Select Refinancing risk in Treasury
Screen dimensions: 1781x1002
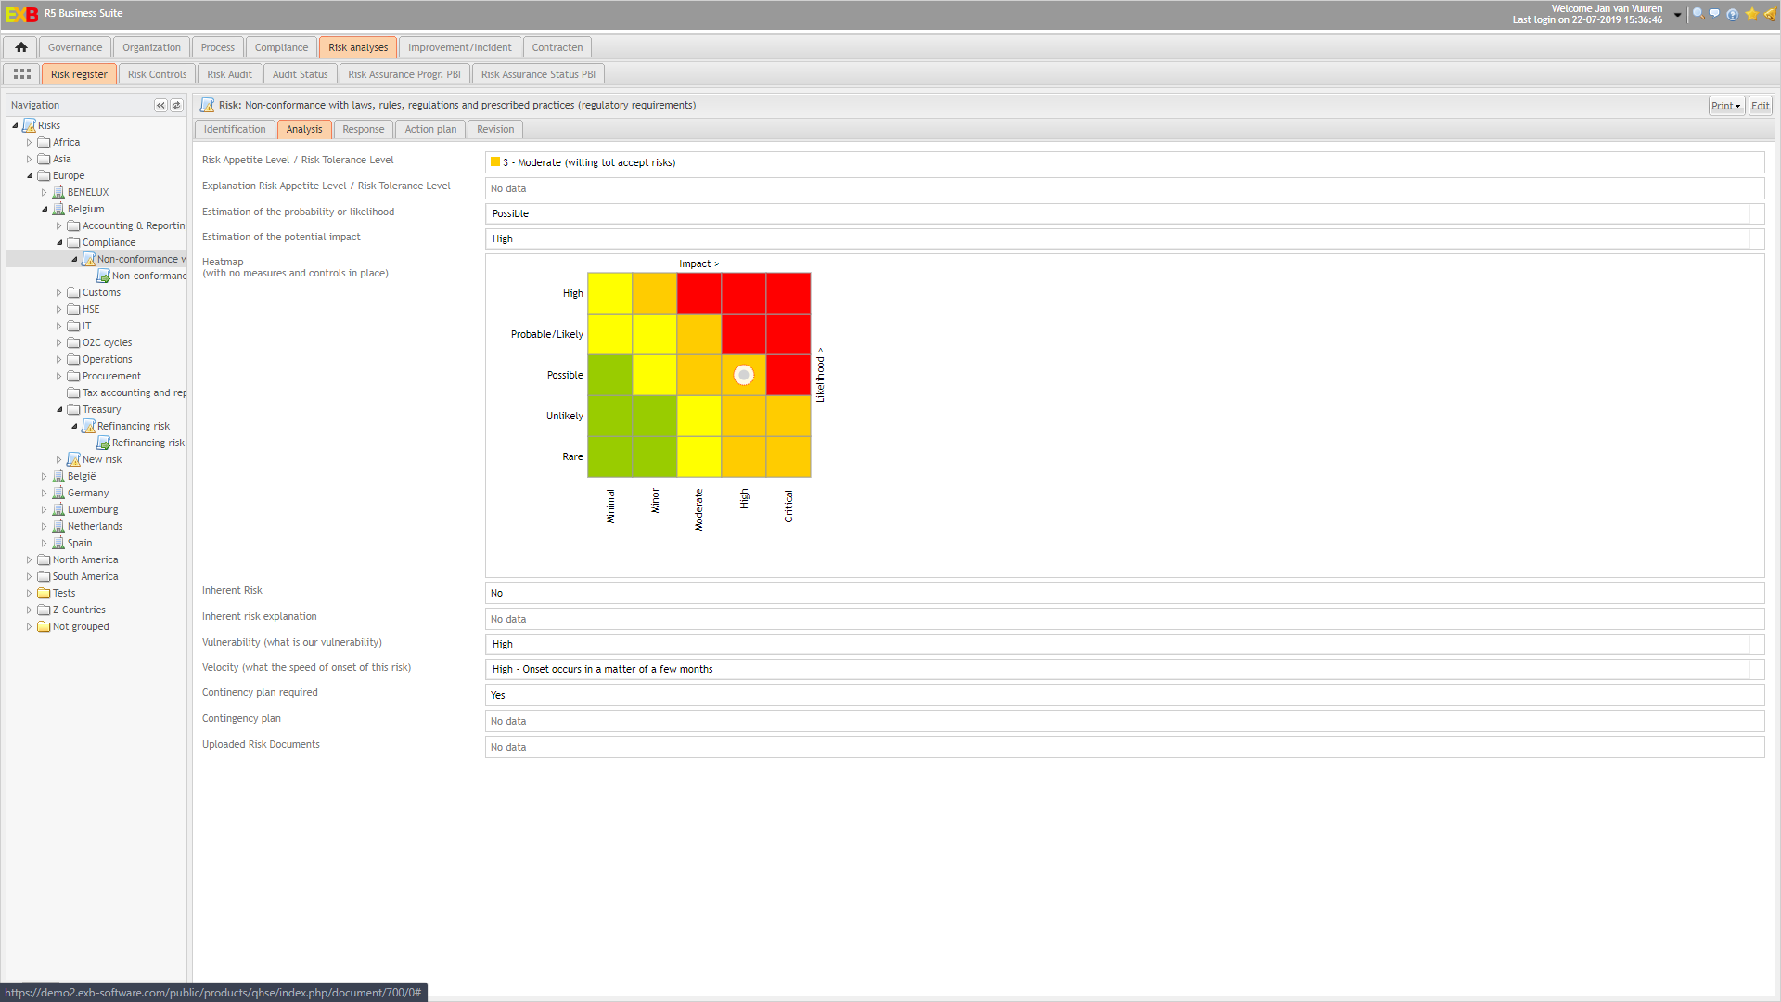133,427
